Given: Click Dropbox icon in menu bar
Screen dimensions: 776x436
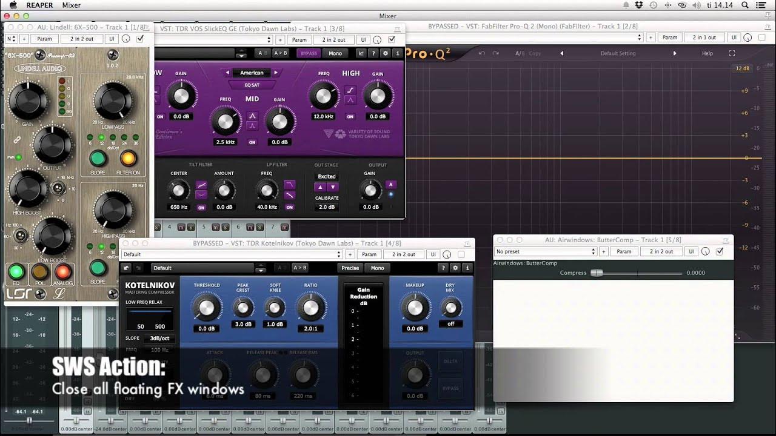Looking at the screenshot, I should tap(638, 5).
